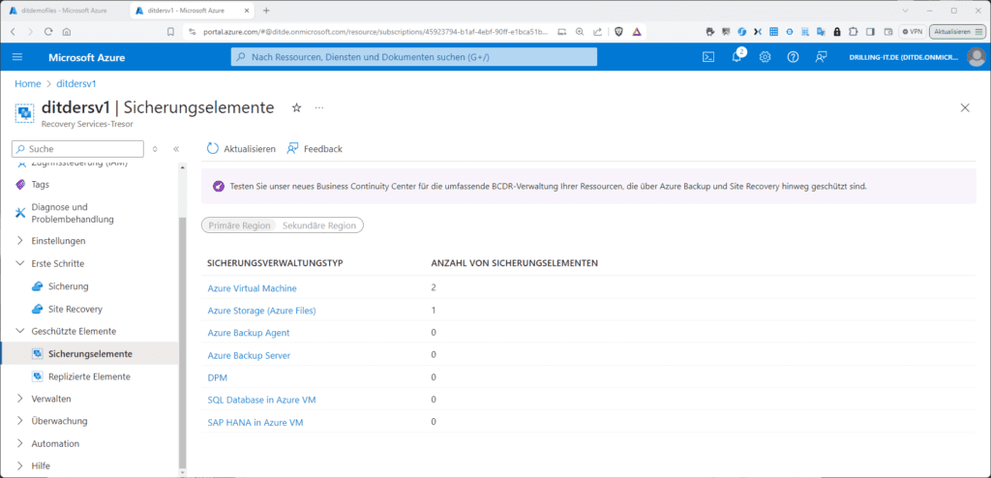Screen dimensions: 991x478
Task: Select Sekundäre Region toggle
Action: (319, 225)
